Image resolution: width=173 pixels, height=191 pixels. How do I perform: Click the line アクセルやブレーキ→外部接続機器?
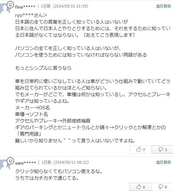(x=53, y=121)
